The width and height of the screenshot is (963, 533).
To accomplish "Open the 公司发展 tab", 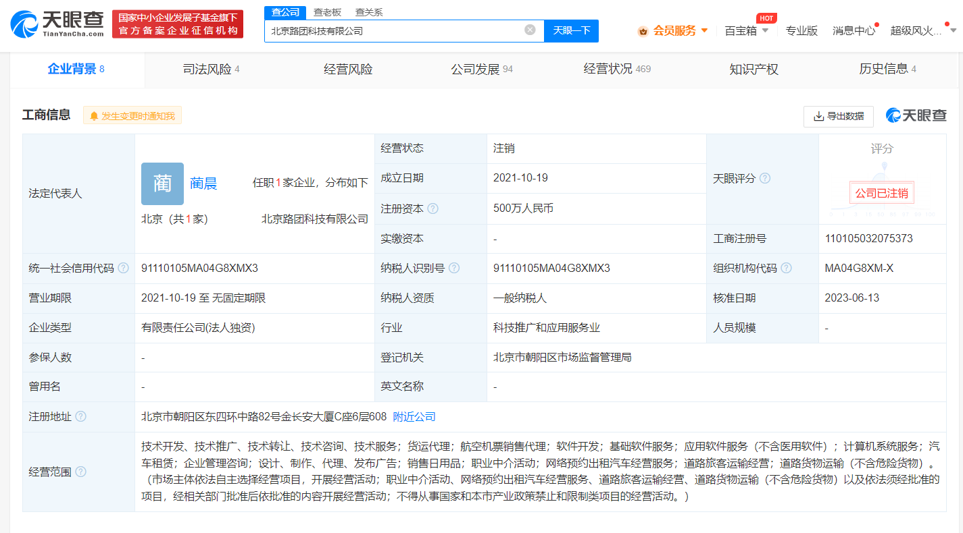I will tap(482, 69).
